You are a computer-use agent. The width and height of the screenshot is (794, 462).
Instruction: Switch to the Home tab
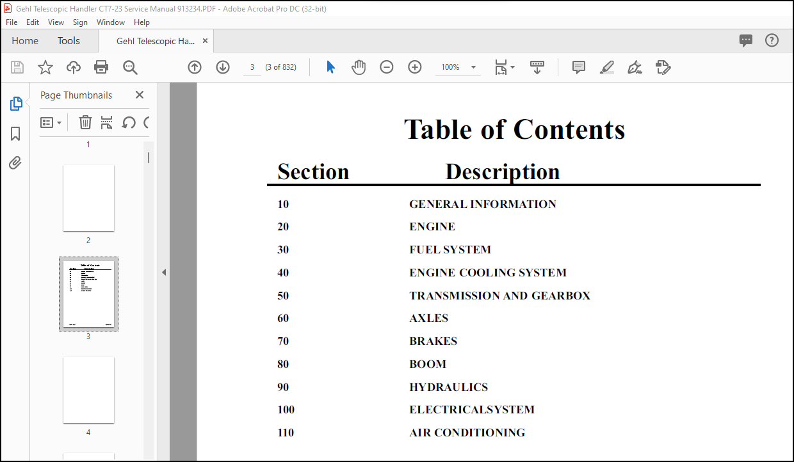pyautogui.click(x=25, y=40)
